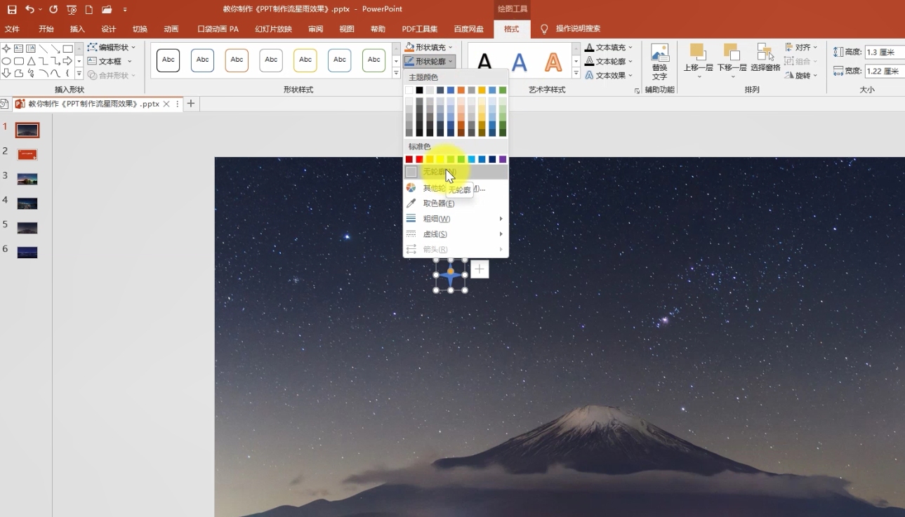Screen dimensions: 905x517
Task: Close the 教你制作 pptx document tab
Action: (x=166, y=104)
